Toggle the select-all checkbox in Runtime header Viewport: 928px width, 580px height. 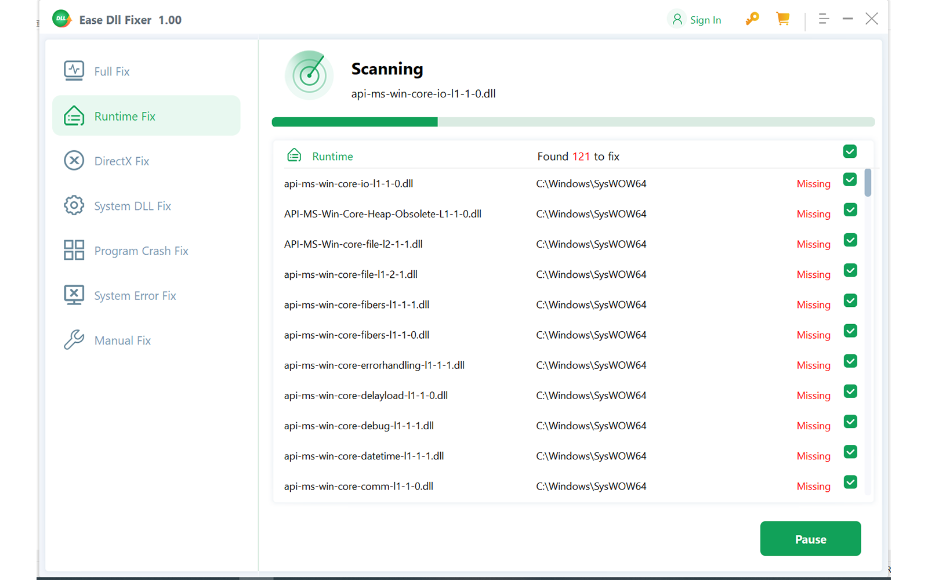click(850, 151)
